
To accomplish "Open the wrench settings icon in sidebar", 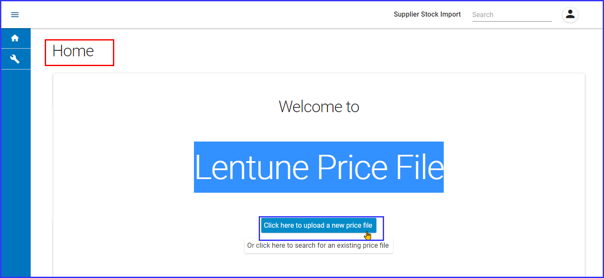I will pos(15,59).
